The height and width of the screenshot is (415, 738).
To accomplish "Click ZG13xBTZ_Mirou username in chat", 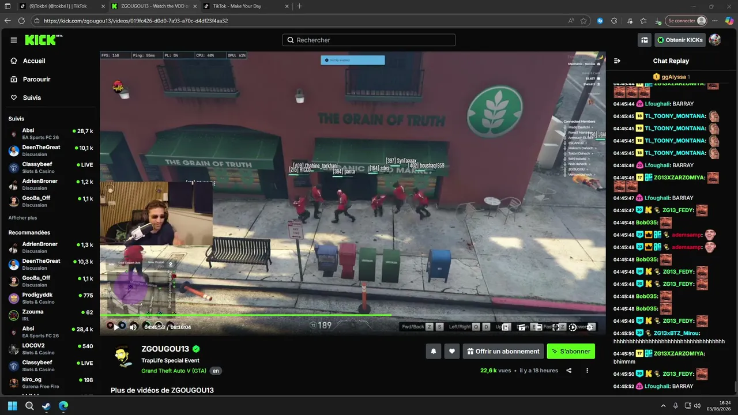I will pos(677,333).
